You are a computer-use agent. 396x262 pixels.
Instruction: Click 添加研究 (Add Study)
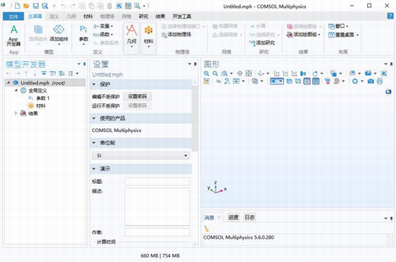262,43
